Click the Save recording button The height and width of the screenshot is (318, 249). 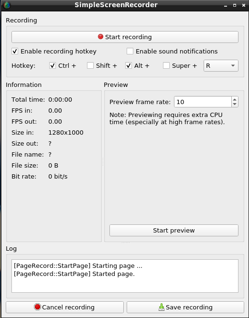185,307
